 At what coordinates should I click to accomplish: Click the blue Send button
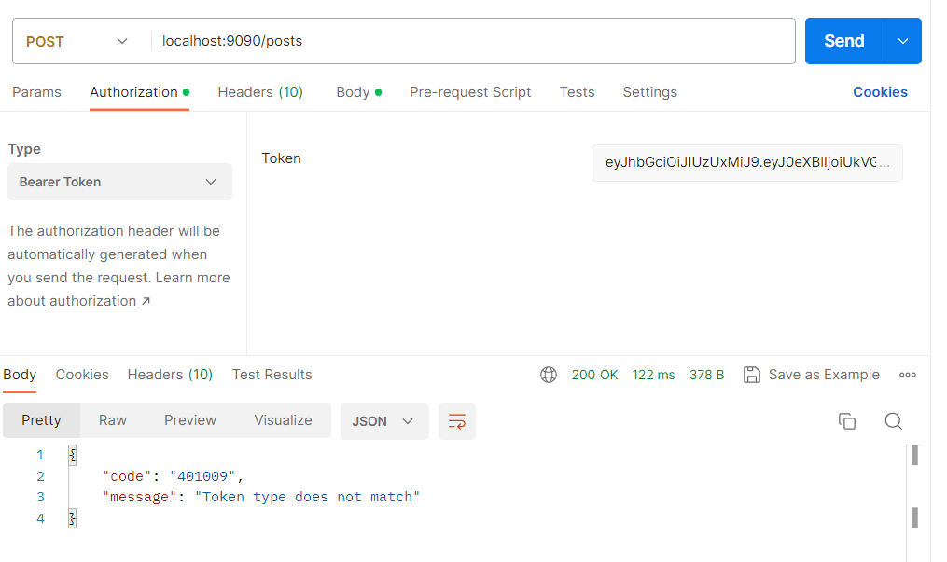click(x=843, y=41)
